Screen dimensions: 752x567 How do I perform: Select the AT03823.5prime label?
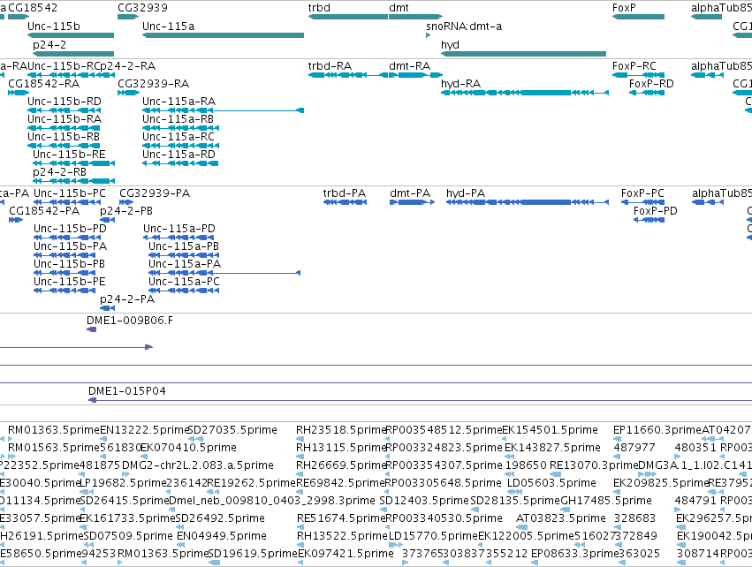coord(561,518)
